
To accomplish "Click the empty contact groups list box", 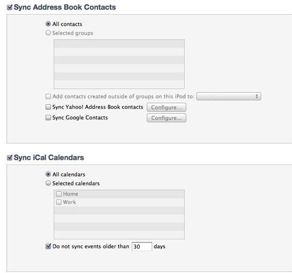I will coord(119,64).
